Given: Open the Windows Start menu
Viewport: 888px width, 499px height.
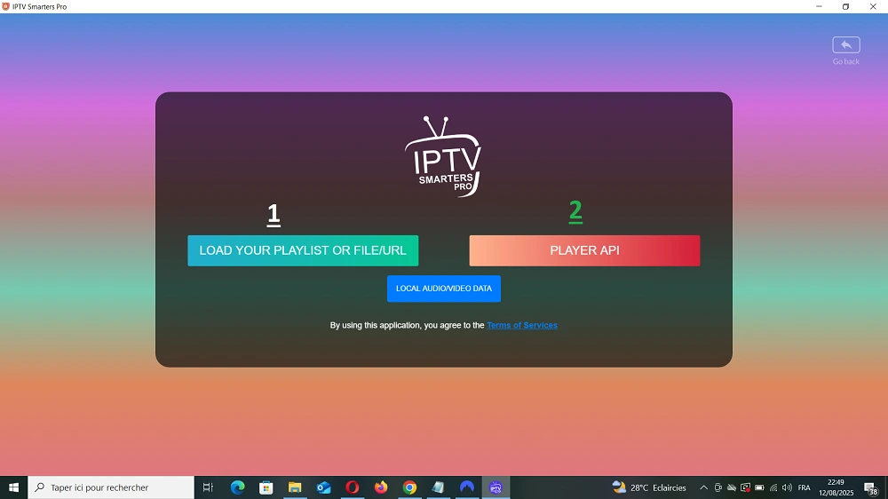Looking at the screenshot, I should click(13, 487).
